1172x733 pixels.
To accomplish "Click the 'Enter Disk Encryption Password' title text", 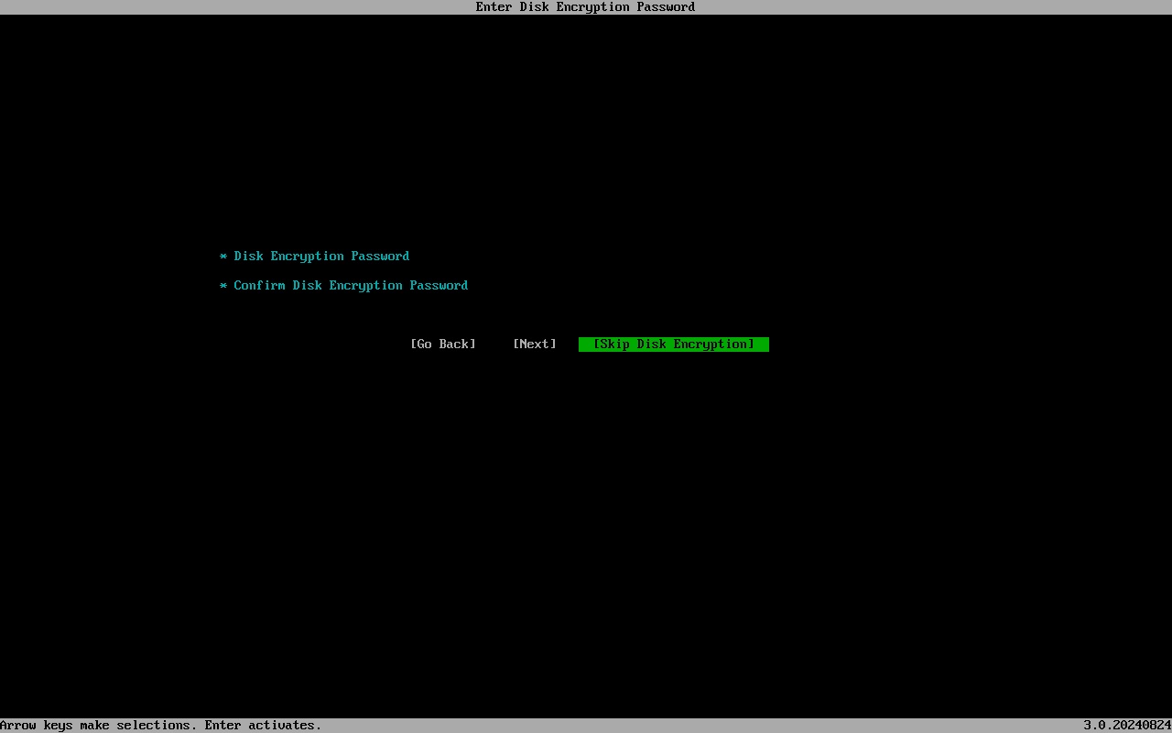I will [x=586, y=7].
